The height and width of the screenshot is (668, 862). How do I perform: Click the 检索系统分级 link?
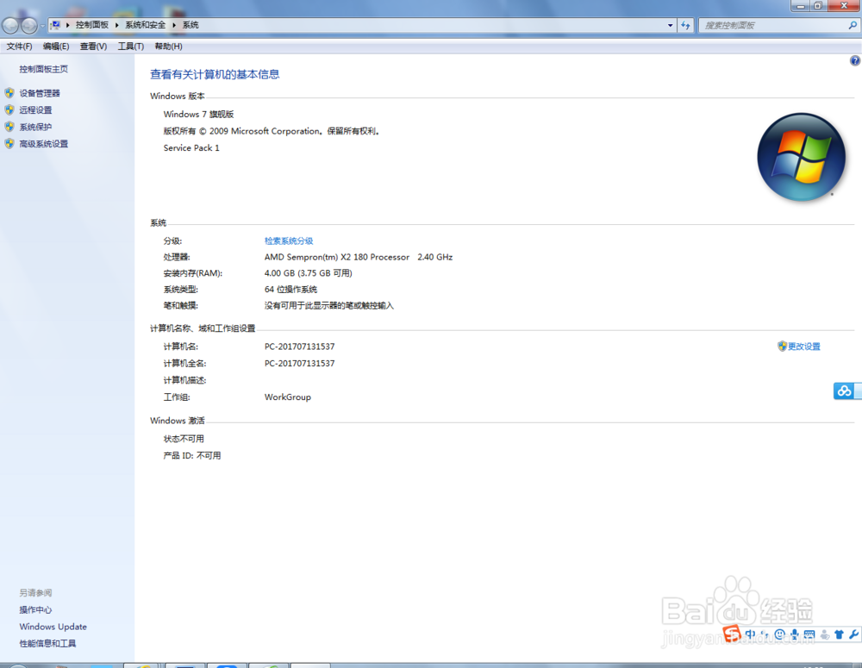tap(289, 240)
